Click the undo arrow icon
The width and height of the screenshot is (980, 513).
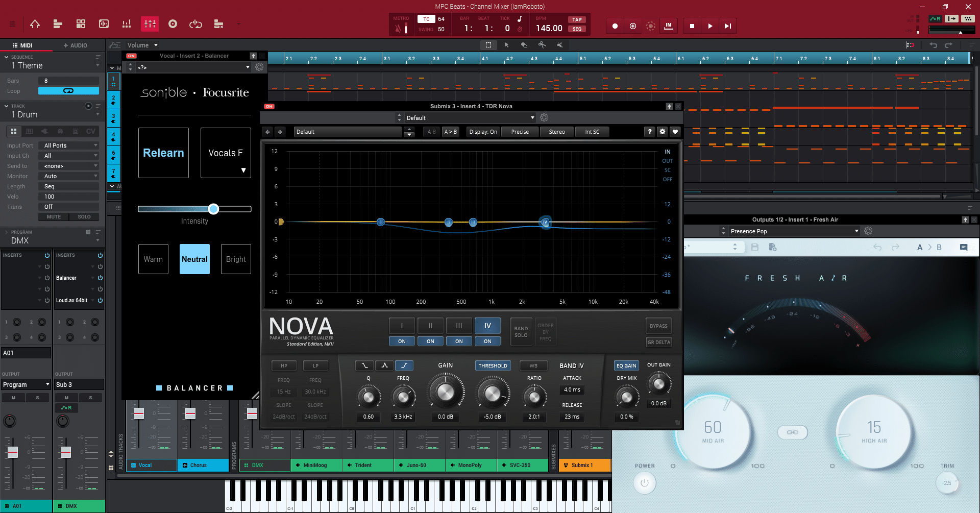tap(934, 45)
